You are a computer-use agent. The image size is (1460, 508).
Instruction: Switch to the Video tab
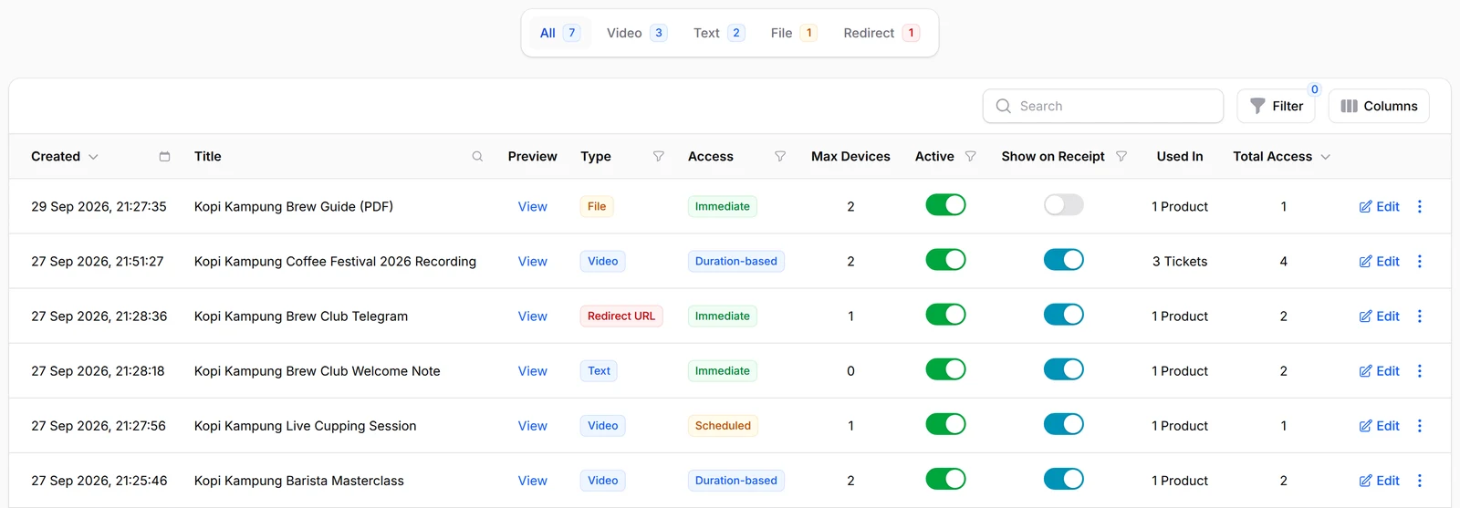click(637, 33)
